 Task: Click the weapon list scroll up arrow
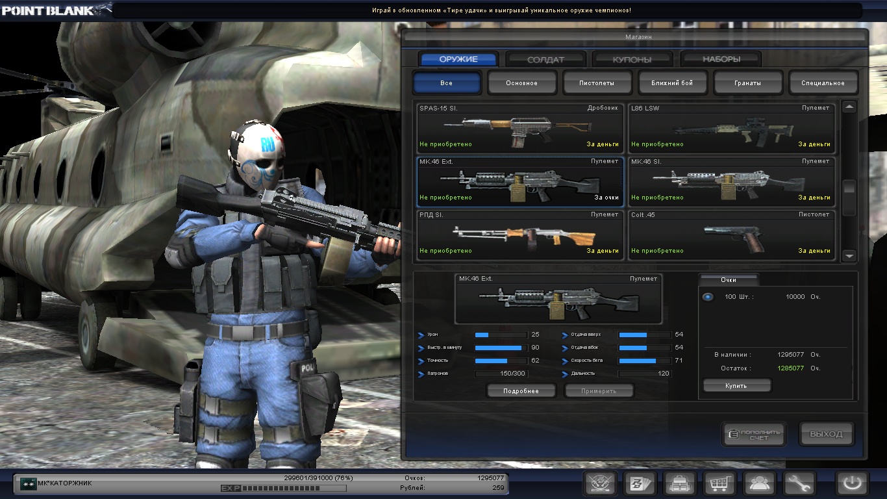[x=849, y=107]
